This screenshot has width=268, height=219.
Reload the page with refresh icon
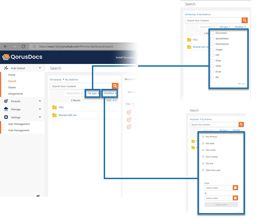tap(23, 46)
